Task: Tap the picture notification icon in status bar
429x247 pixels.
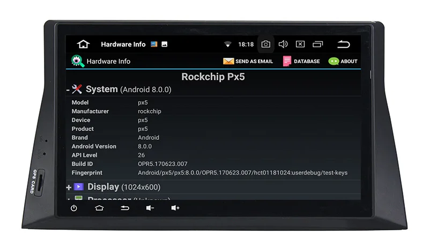Action: point(165,44)
